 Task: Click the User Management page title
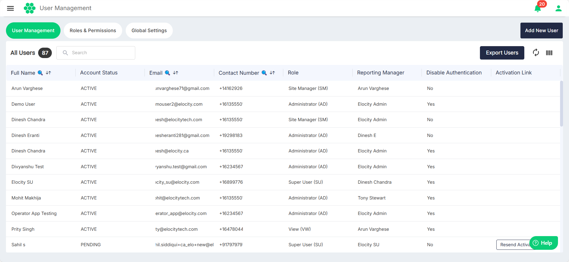(x=66, y=8)
